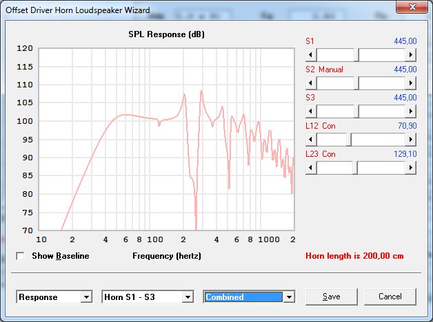Click the SPL Response (dB) chart title
Screen dimensions: 433x322
tap(167, 34)
